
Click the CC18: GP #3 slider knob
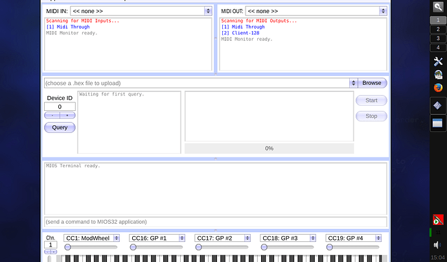[x=264, y=247]
